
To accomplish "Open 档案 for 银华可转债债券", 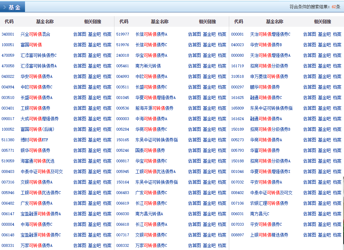I will click(x=107, y=150).
